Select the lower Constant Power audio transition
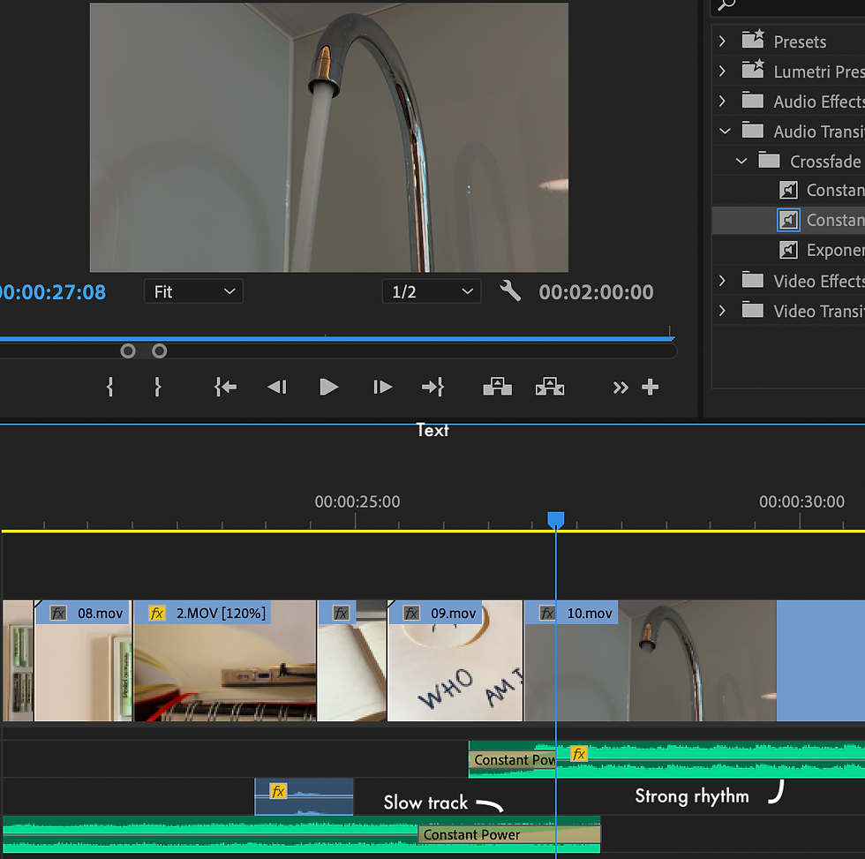Viewport: 865px width, 859px height. point(509,835)
